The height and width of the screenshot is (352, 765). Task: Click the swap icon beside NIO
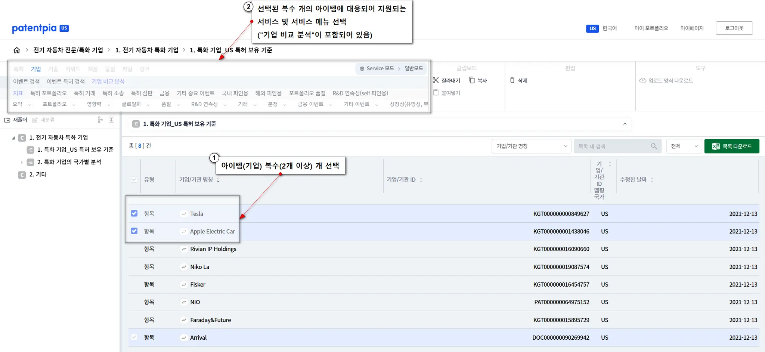point(184,302)
